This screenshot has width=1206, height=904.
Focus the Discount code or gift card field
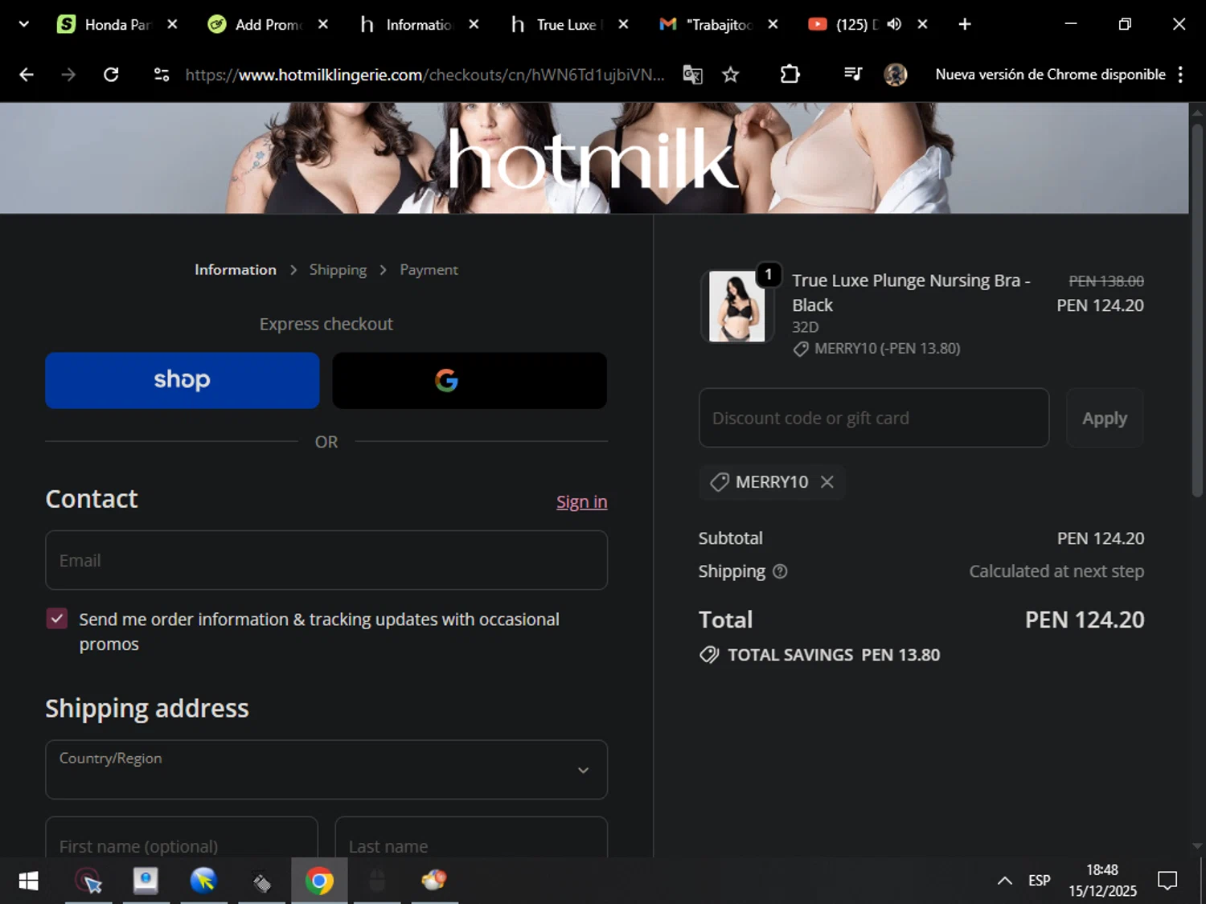coord(874,418)
